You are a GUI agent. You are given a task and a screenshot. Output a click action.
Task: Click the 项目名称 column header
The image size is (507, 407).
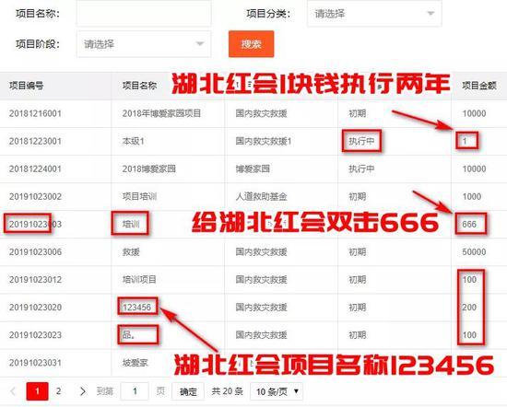pos(139,86)
